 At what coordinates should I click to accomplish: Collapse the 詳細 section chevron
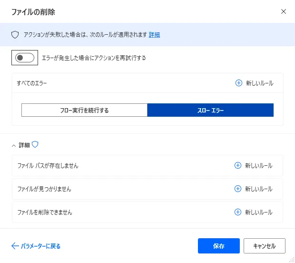pos(14,145)
